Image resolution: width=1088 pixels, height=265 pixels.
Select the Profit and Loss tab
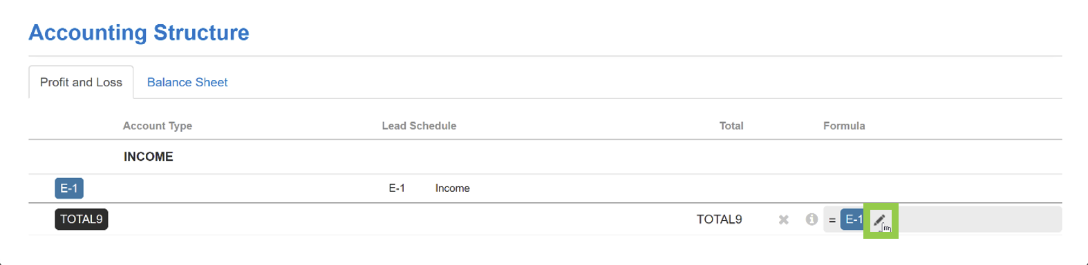81,82
